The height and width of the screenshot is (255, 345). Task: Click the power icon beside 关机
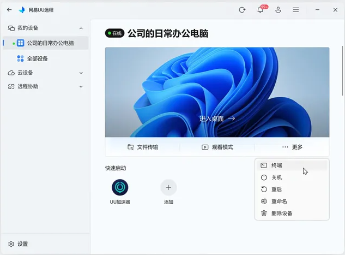point(264,177)
